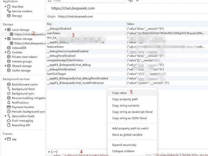Image resolution: width=208 pixels, height=156 pixels.
Task: Select the Background fetch arrows icon
Action: 9,89
